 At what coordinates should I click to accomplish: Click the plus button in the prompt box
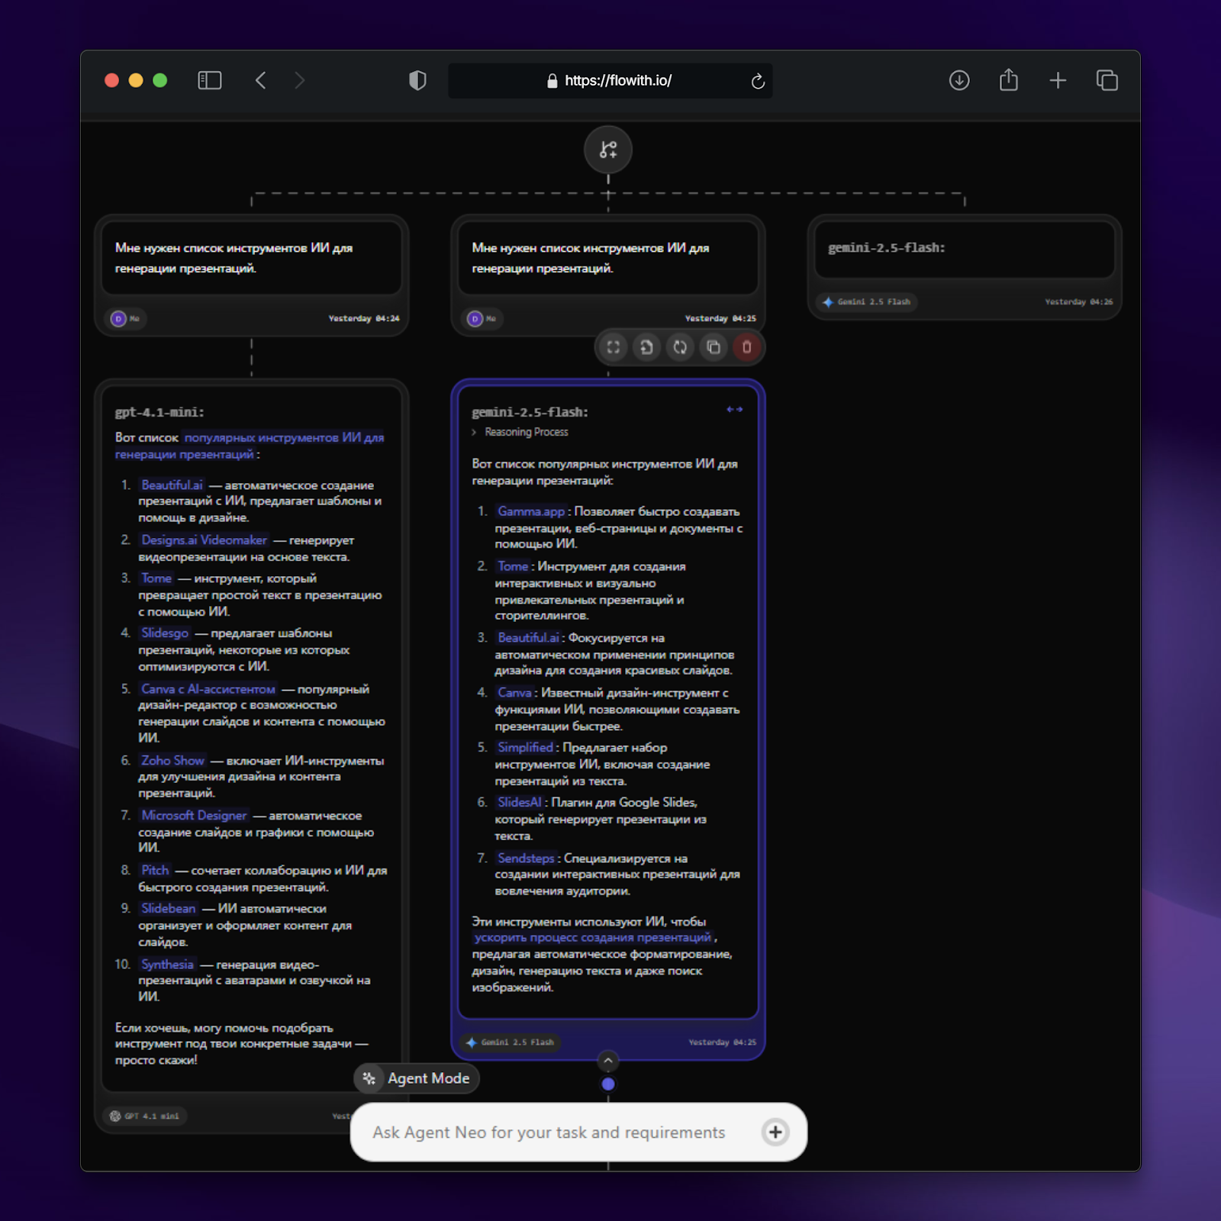point(775,1132)
